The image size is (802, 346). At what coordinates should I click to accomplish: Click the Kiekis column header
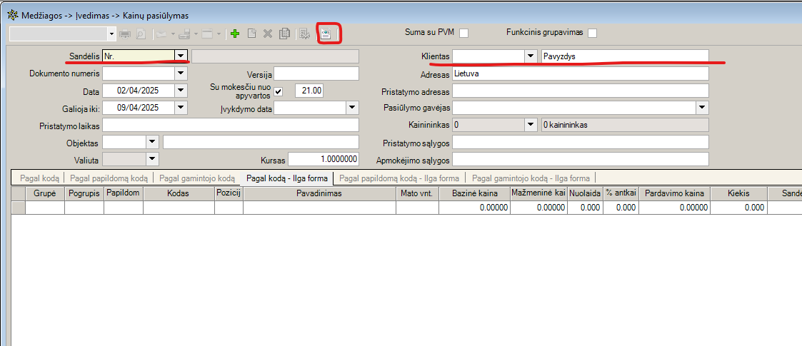(738, 193)
